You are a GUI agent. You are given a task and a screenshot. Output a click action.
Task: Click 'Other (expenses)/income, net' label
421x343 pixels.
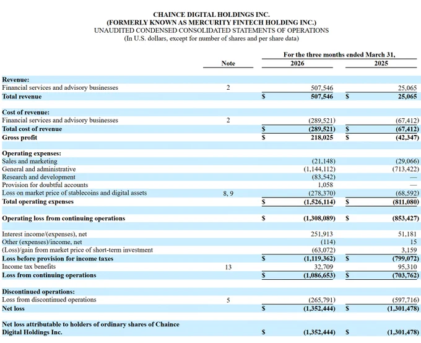(x=42, y=242)
